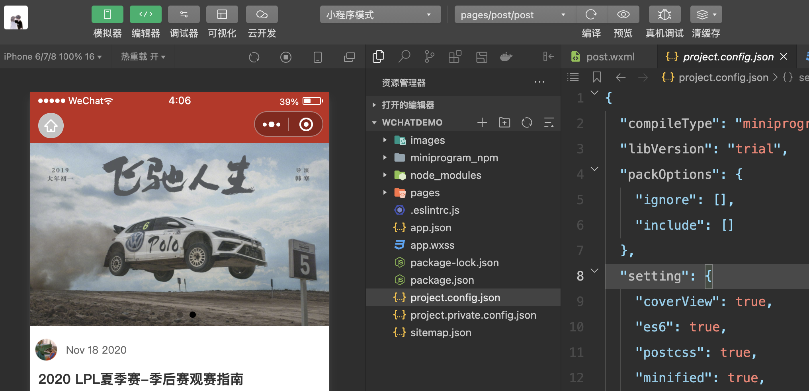Fold the packOptions block at line 4
Viewport: 809px width, 391px height.
pyautogui.click(x=594, y=169)
